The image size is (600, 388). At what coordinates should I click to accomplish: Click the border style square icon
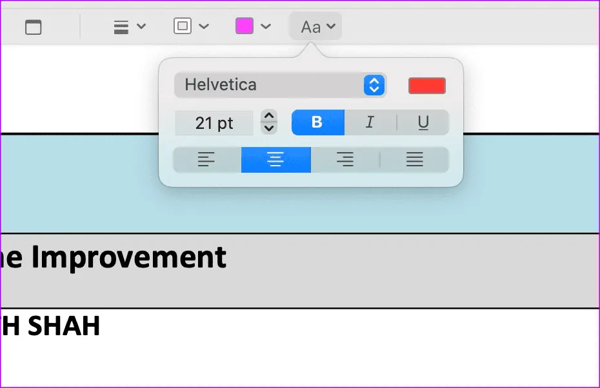[x=183, y=26]
